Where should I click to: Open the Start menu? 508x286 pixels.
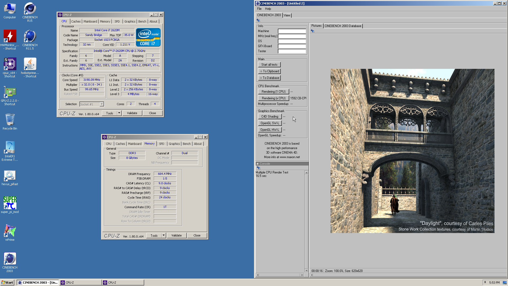coord(7,283)
